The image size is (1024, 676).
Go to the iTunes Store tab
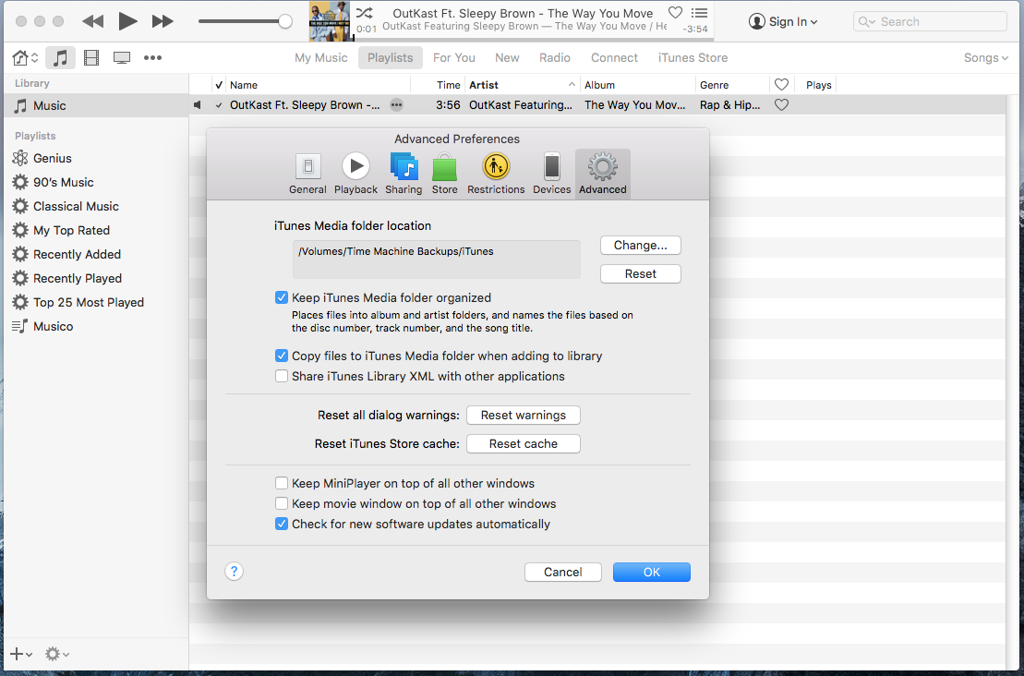tap(693, 57)
